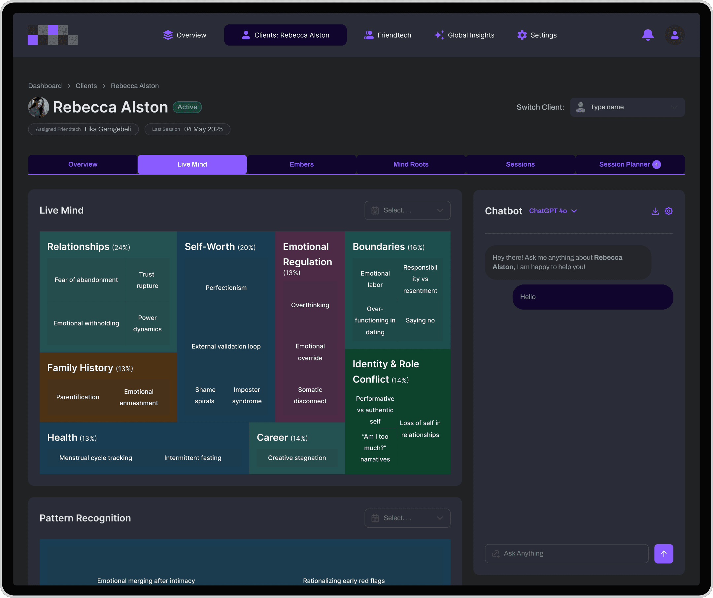Click the checkered app logo
713x598 pixels.
[x=52, y=35]
